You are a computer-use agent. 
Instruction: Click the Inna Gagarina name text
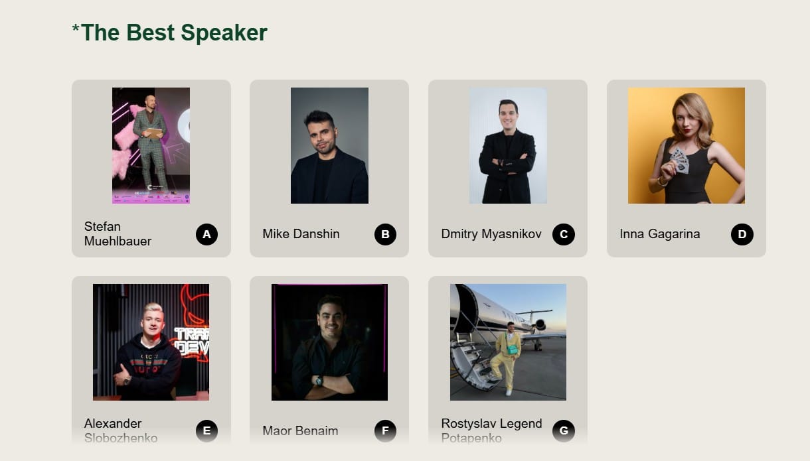click(x=659, y=233)
